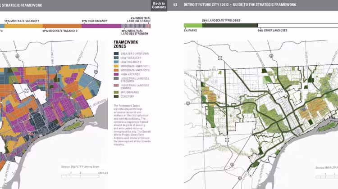Click the Low-Vacancy 2 legend color box

tap(116, 62)
